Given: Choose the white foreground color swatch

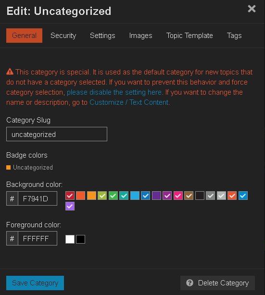Looking at the screenshot, I should pyautogui.click(x=70, y=239).
